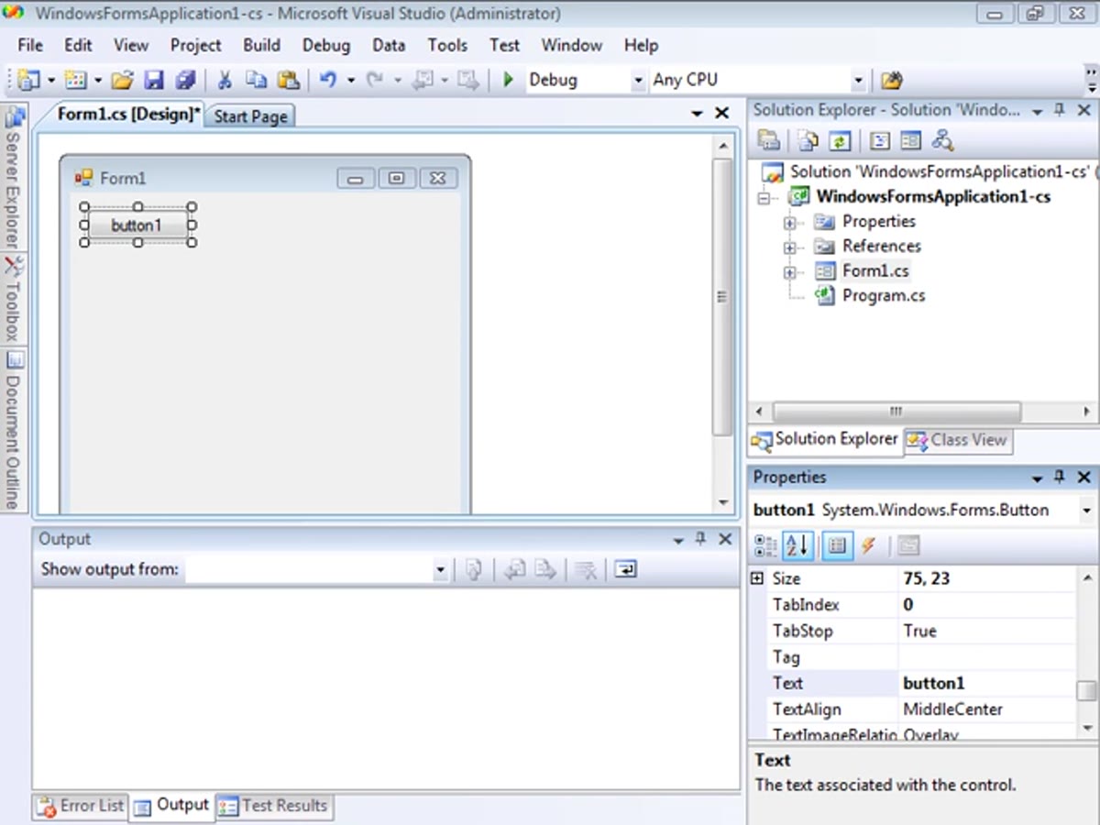
Task: Pin the Properties panel with pushpin icon
Action: (x=1060, y=478)
